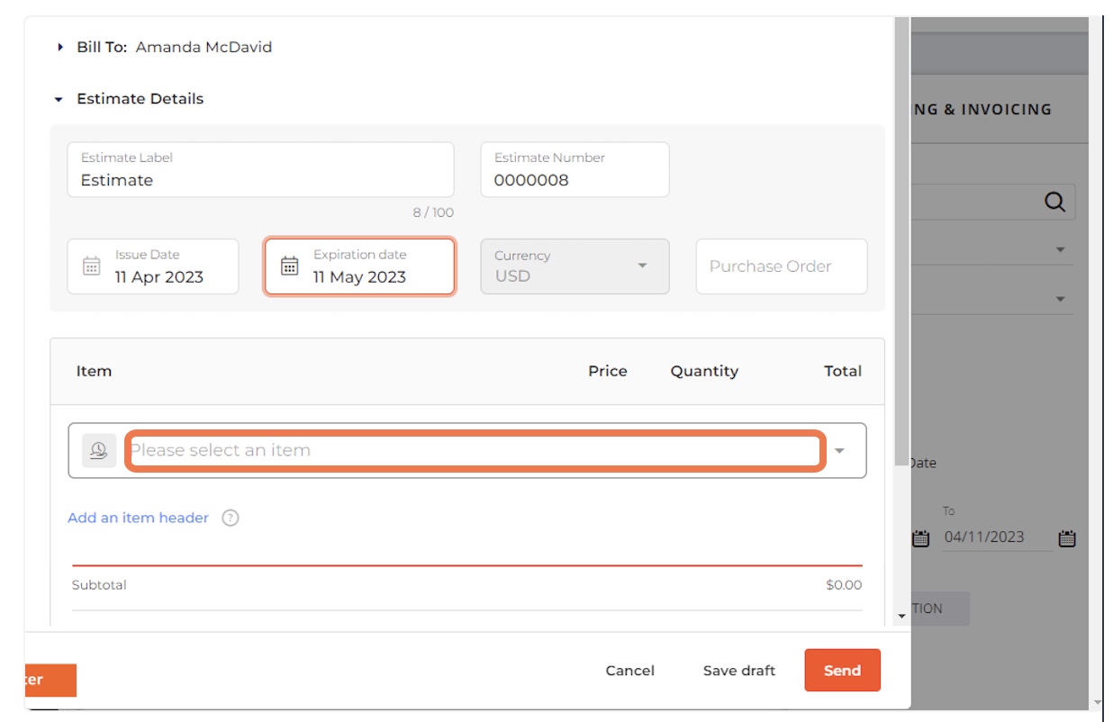Open the To date calendar icon
The image size is (1113, 722).
tap(1067, 539)
